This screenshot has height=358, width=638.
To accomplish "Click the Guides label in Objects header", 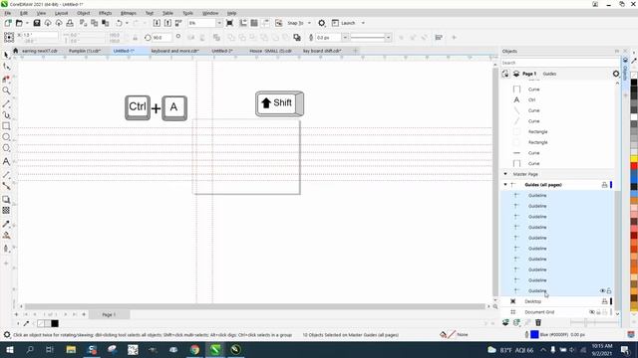I will point(549,74).
